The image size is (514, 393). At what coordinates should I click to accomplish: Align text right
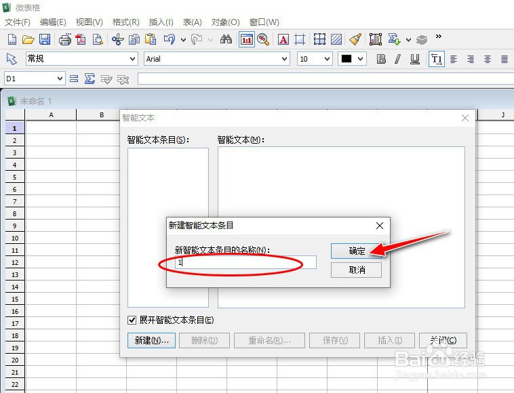click(x=471, y=59)
